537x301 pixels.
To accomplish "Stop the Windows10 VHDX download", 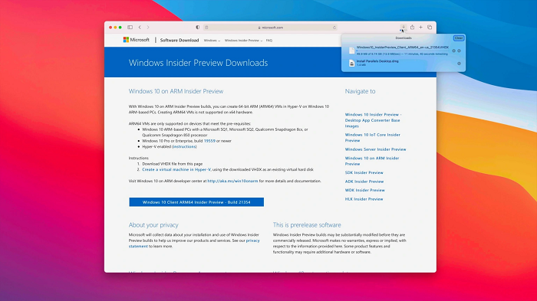I will [x=454, y=51].
